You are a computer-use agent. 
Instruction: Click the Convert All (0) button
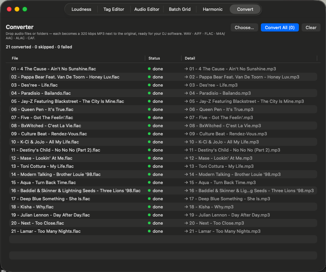point(280,28)
